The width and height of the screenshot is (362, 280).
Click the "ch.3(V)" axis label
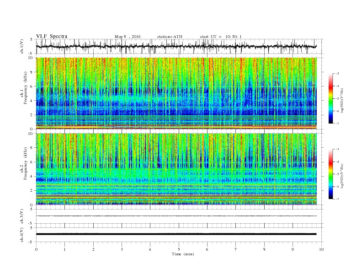22,217
